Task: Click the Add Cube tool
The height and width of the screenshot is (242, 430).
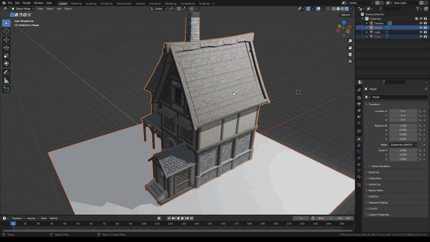Action: point(6,89)
